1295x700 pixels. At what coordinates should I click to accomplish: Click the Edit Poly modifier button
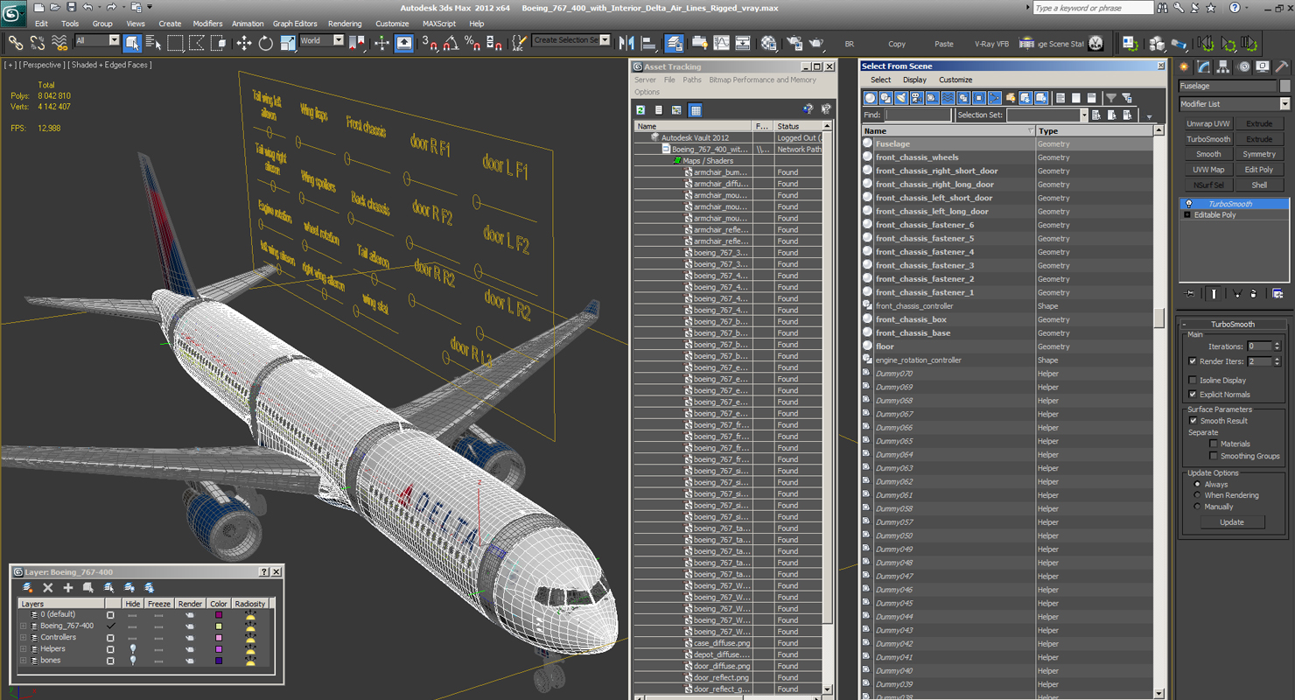[x=1259, y=170]
